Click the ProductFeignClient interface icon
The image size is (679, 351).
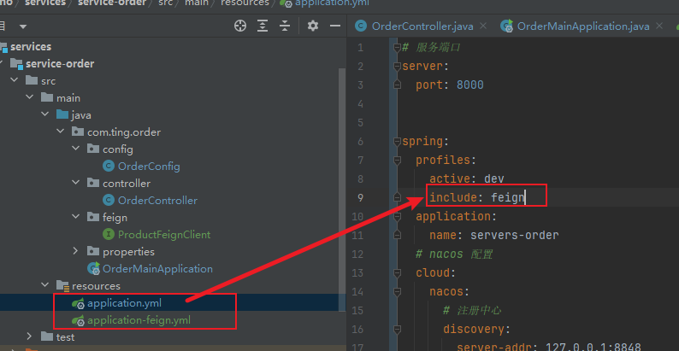point(109,235)
